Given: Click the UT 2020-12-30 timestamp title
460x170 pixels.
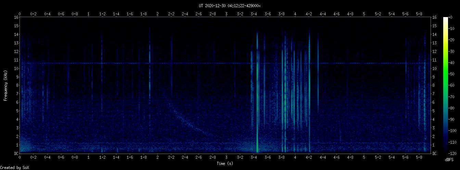Looking at the screenshot, I should point(230,6).
